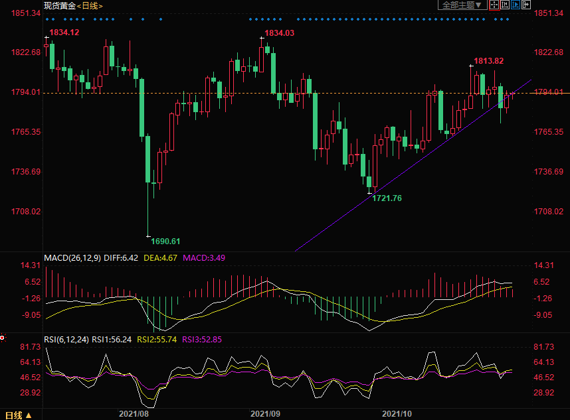
Task: Click the 1690.61 low price annotation
Action: click(x=165, y=241)
